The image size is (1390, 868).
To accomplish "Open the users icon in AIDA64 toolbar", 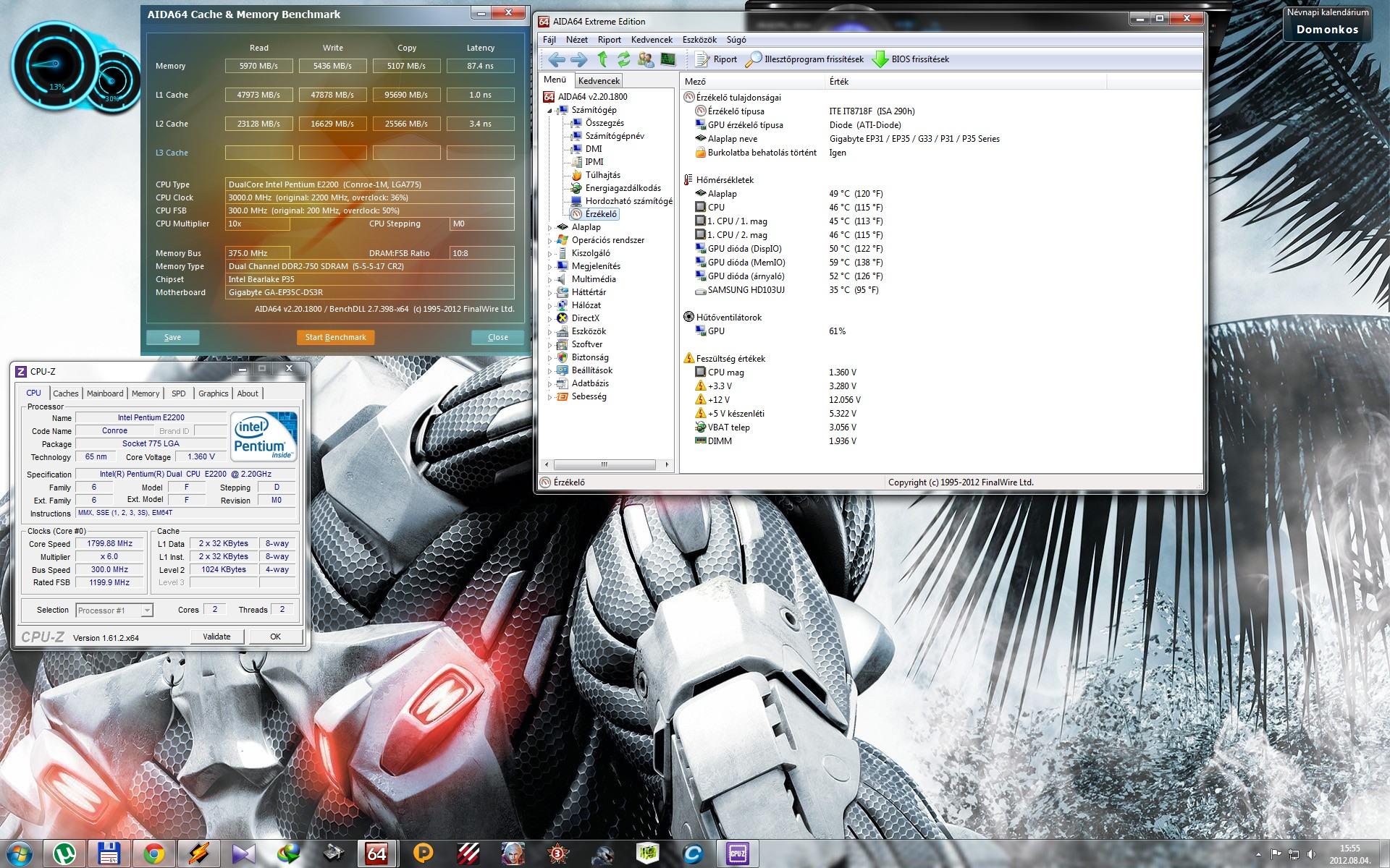I will pyautogui.click(x=646, y=59).
